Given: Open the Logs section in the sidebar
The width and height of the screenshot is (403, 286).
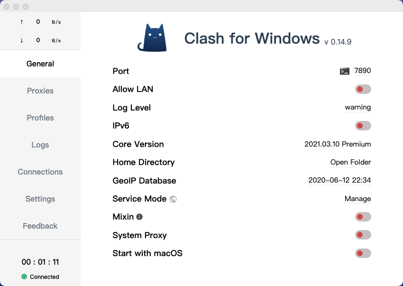Looking at the screenshot, I should [x=40, y=145].
